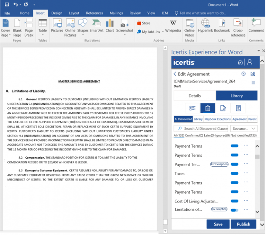The width and height of the screenshot is (266, 235).
Task: Toggle the Limitations of... clause switch
Action: [x=235, y=210]
